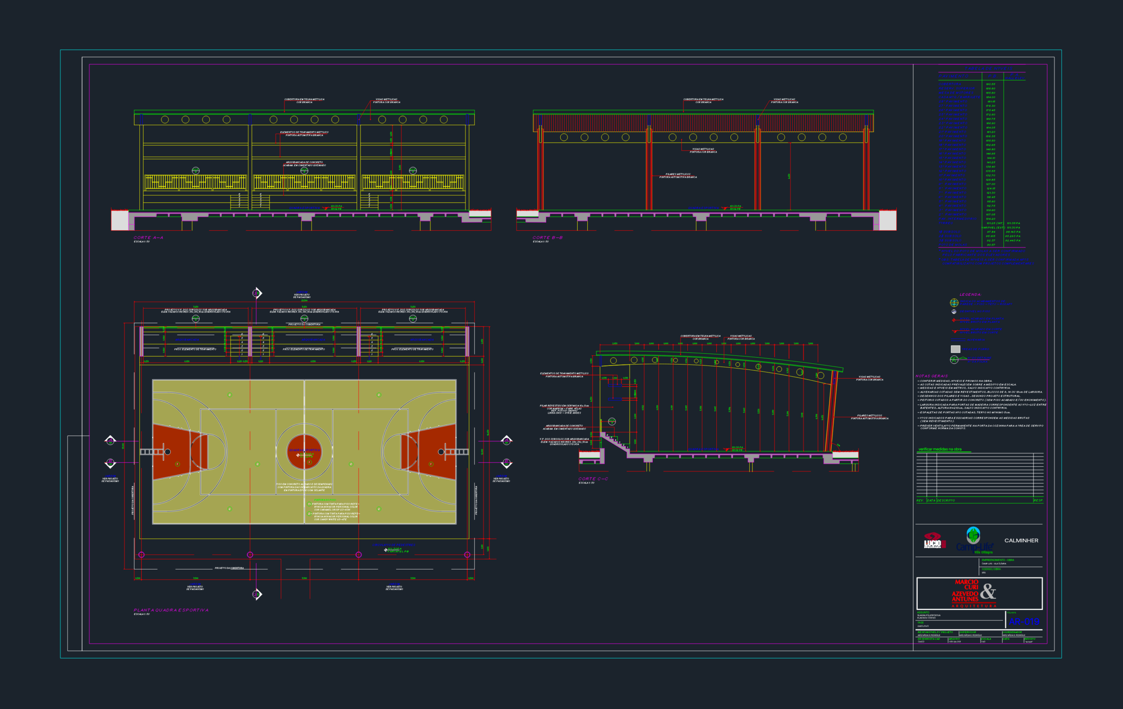The width and height of the screenshot is (1123, 709).
Task: Select the detail reference symbol in the legend
Action: (x=954, y=359)
